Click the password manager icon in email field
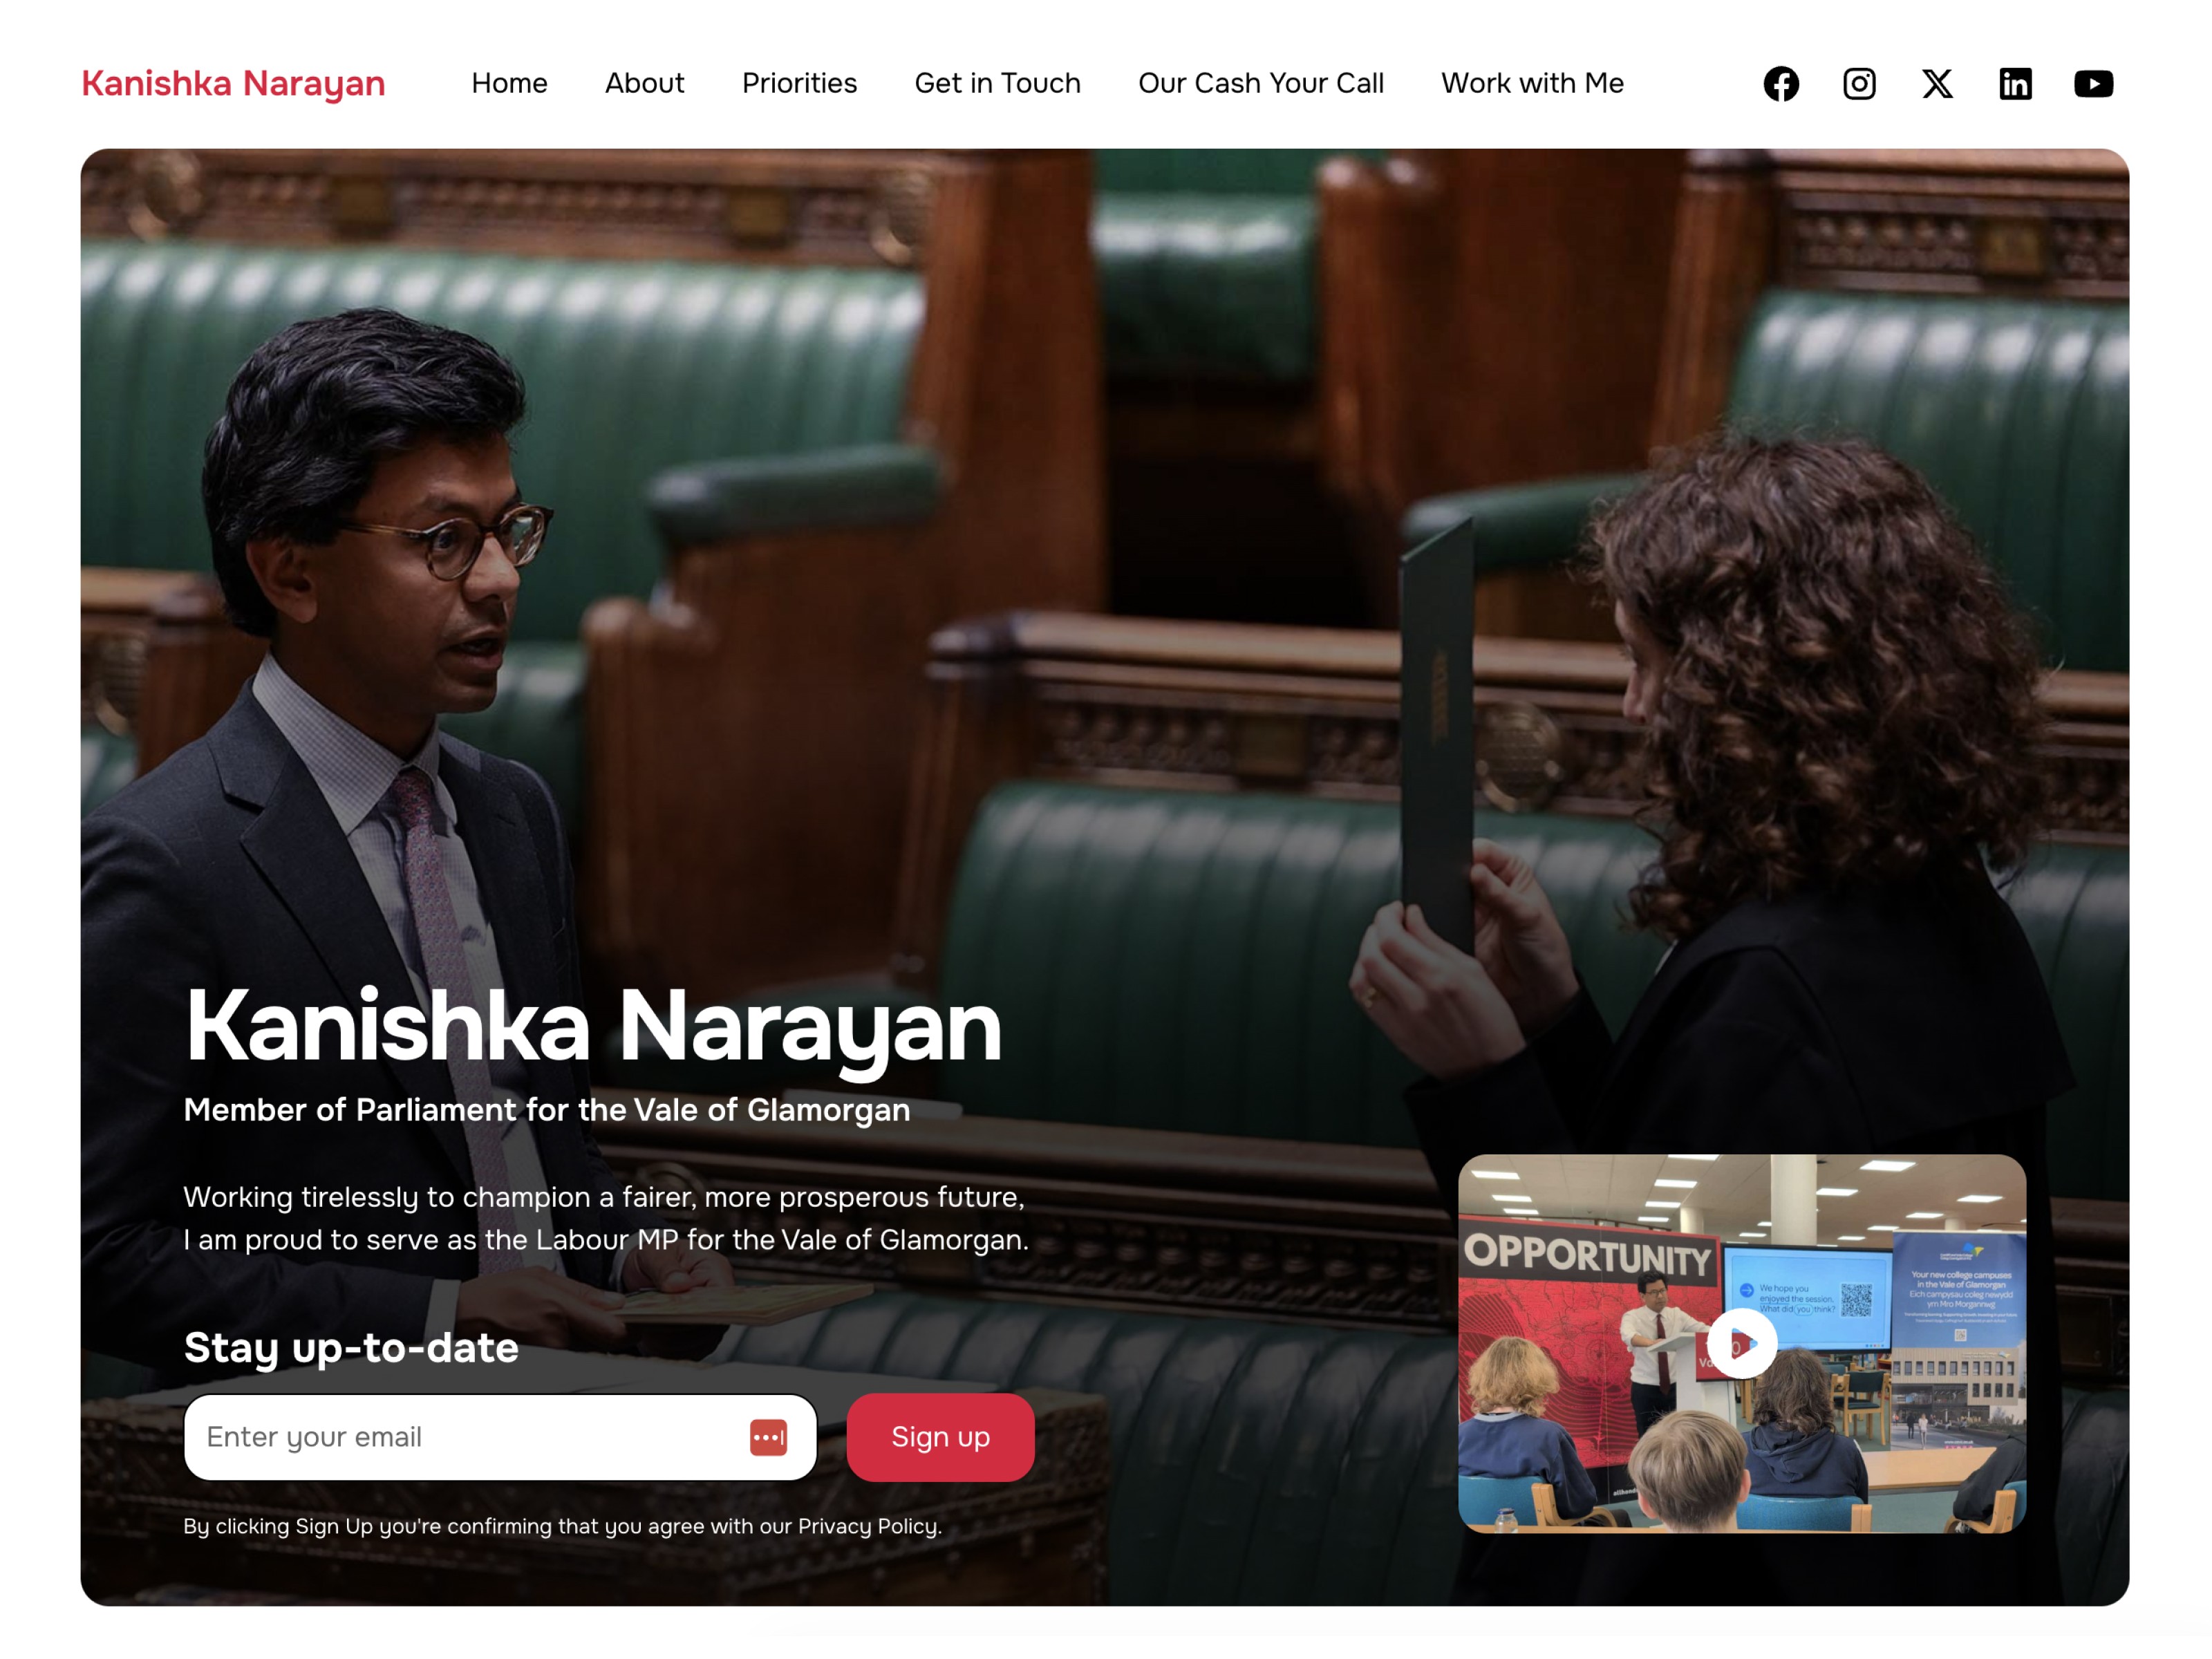This screenshot has height=1659, width=2212. 768,1437
